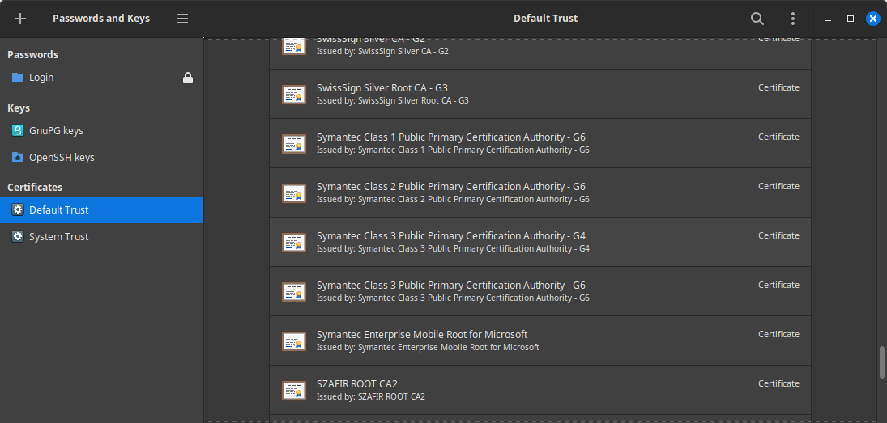Image resolution: width=887 pixels, height=423 pixels.
Task: Click the vertical scrollbar thumb
Action: [882, 362]
